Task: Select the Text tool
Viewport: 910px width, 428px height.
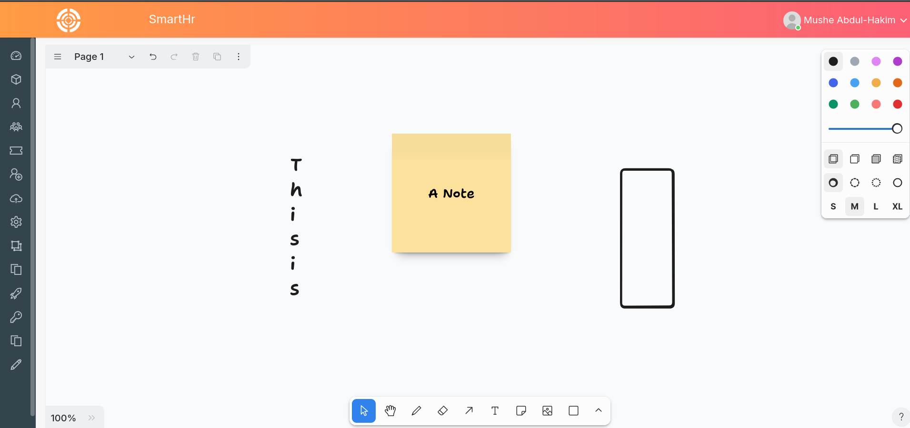Action: (495, 411)
